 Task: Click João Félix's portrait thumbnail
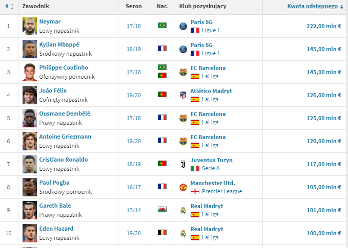pos(30,95)
